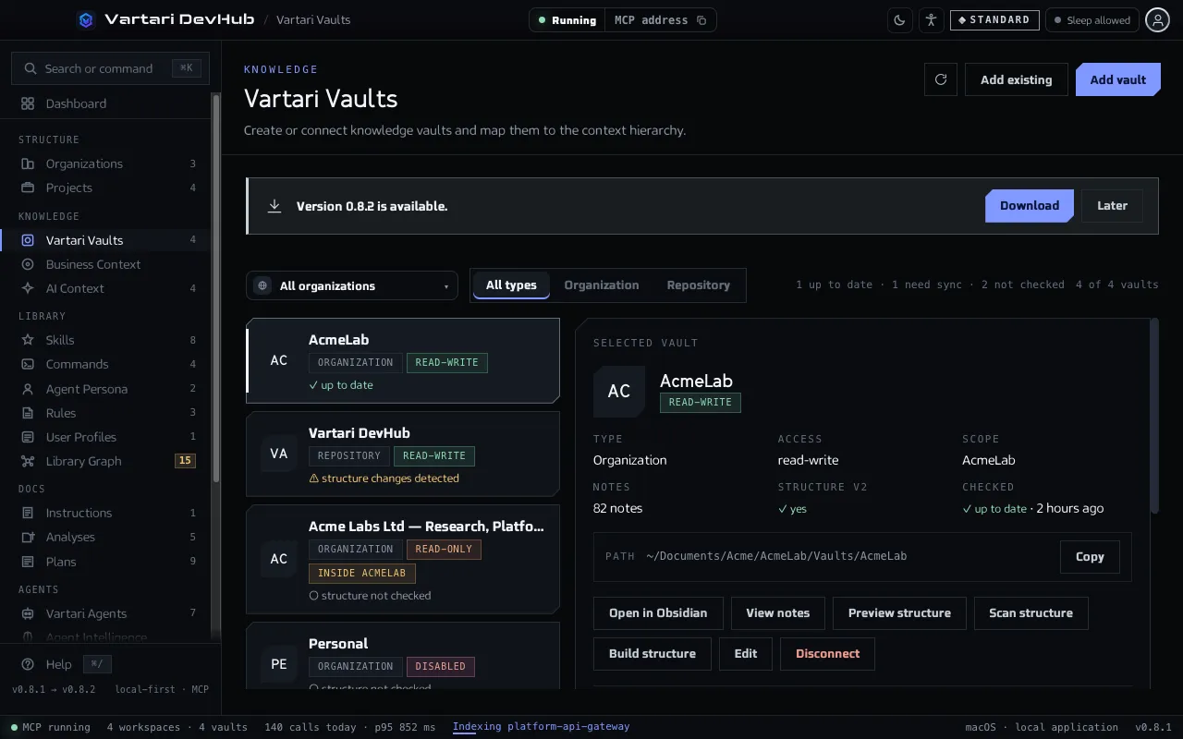
Task: Select the All types filter tab
Action: [x=511, y=285]
